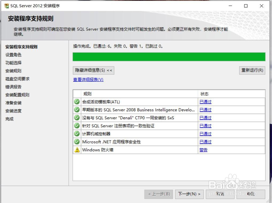Select 安装规则 step in sidebar
Viewport: 272px width, 203px height.
(13, 71)
